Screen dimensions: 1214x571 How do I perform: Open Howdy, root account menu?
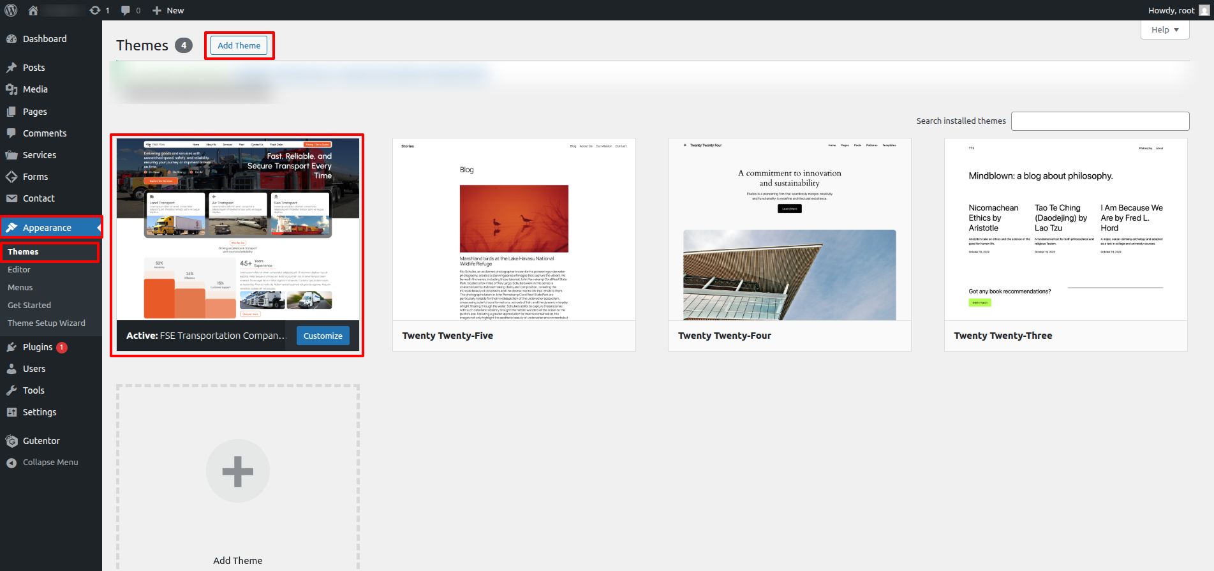click(1178, 10)
